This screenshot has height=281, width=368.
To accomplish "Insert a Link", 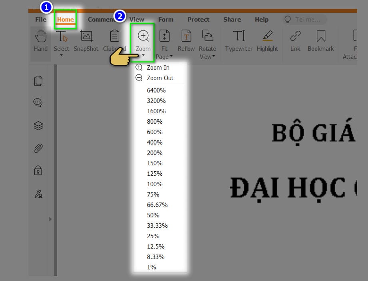I will [295, 40].
